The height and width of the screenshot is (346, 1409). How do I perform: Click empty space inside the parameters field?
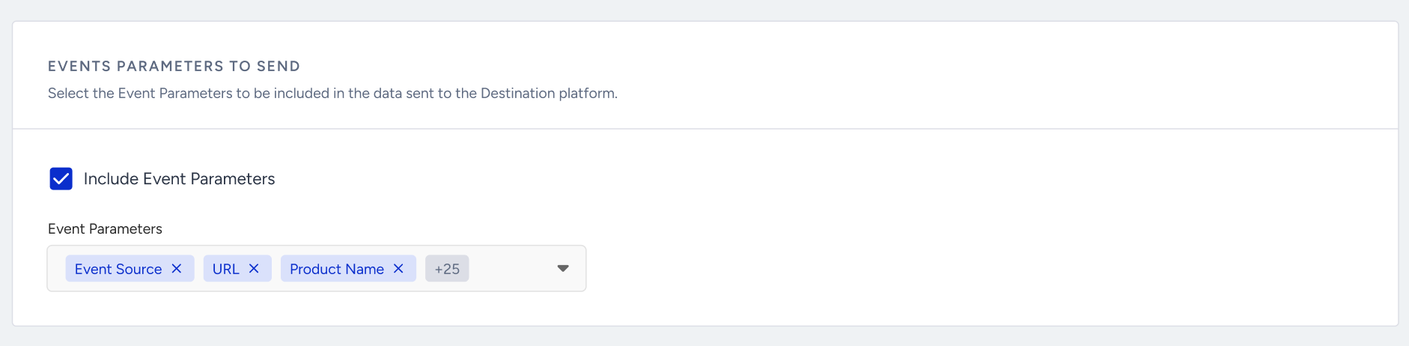tap(512, 268)
